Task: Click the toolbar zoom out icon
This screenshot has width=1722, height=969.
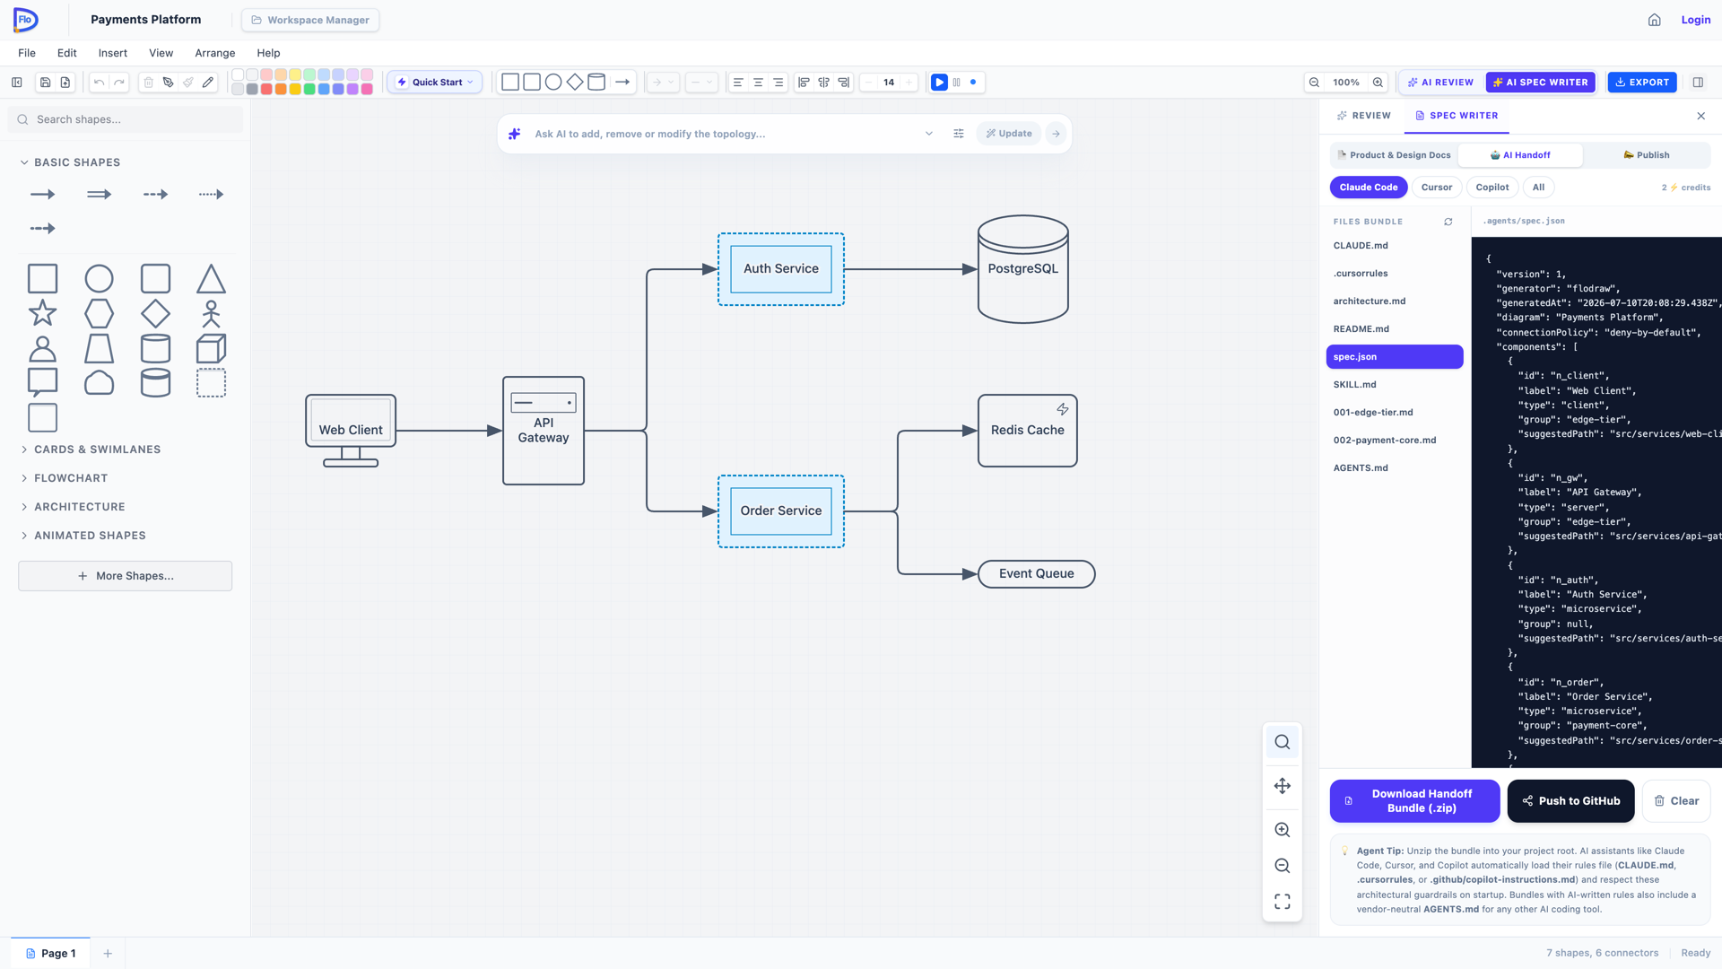Action: tap(1314, 83)
